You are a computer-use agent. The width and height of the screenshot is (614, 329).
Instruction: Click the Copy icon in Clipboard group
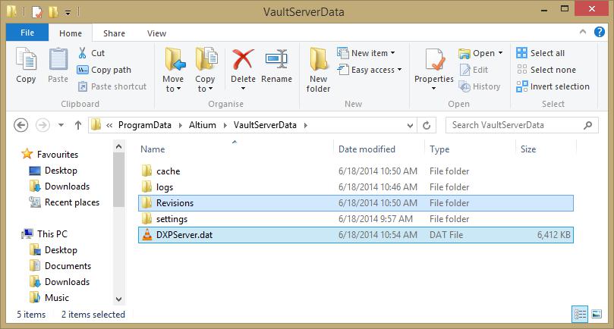pos(26,60)
